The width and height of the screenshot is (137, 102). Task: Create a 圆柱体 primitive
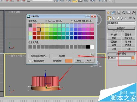pyautogui.click(x=114, y=42)
